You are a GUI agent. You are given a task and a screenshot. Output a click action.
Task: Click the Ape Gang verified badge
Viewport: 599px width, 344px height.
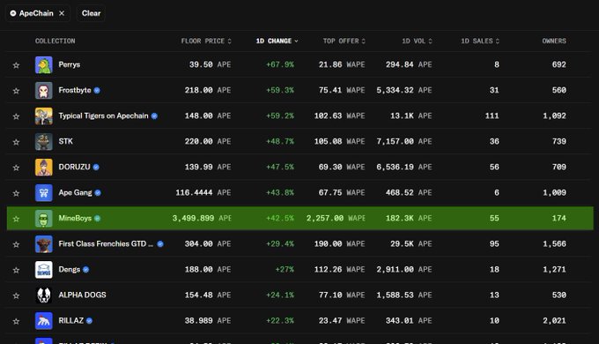[x=98, y=193]
